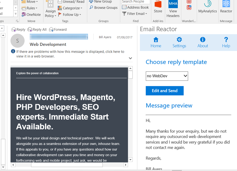
Task: Click date 07/08/2017
Action: pos(124,37)
